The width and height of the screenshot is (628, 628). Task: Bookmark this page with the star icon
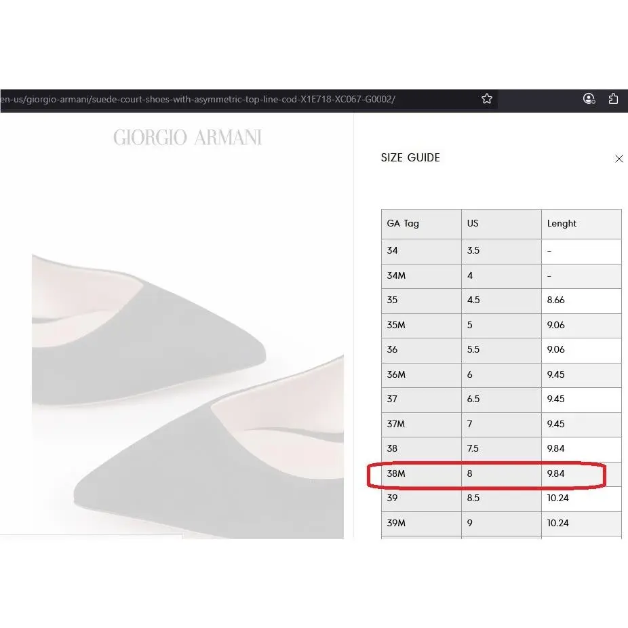tap(487, 99)
